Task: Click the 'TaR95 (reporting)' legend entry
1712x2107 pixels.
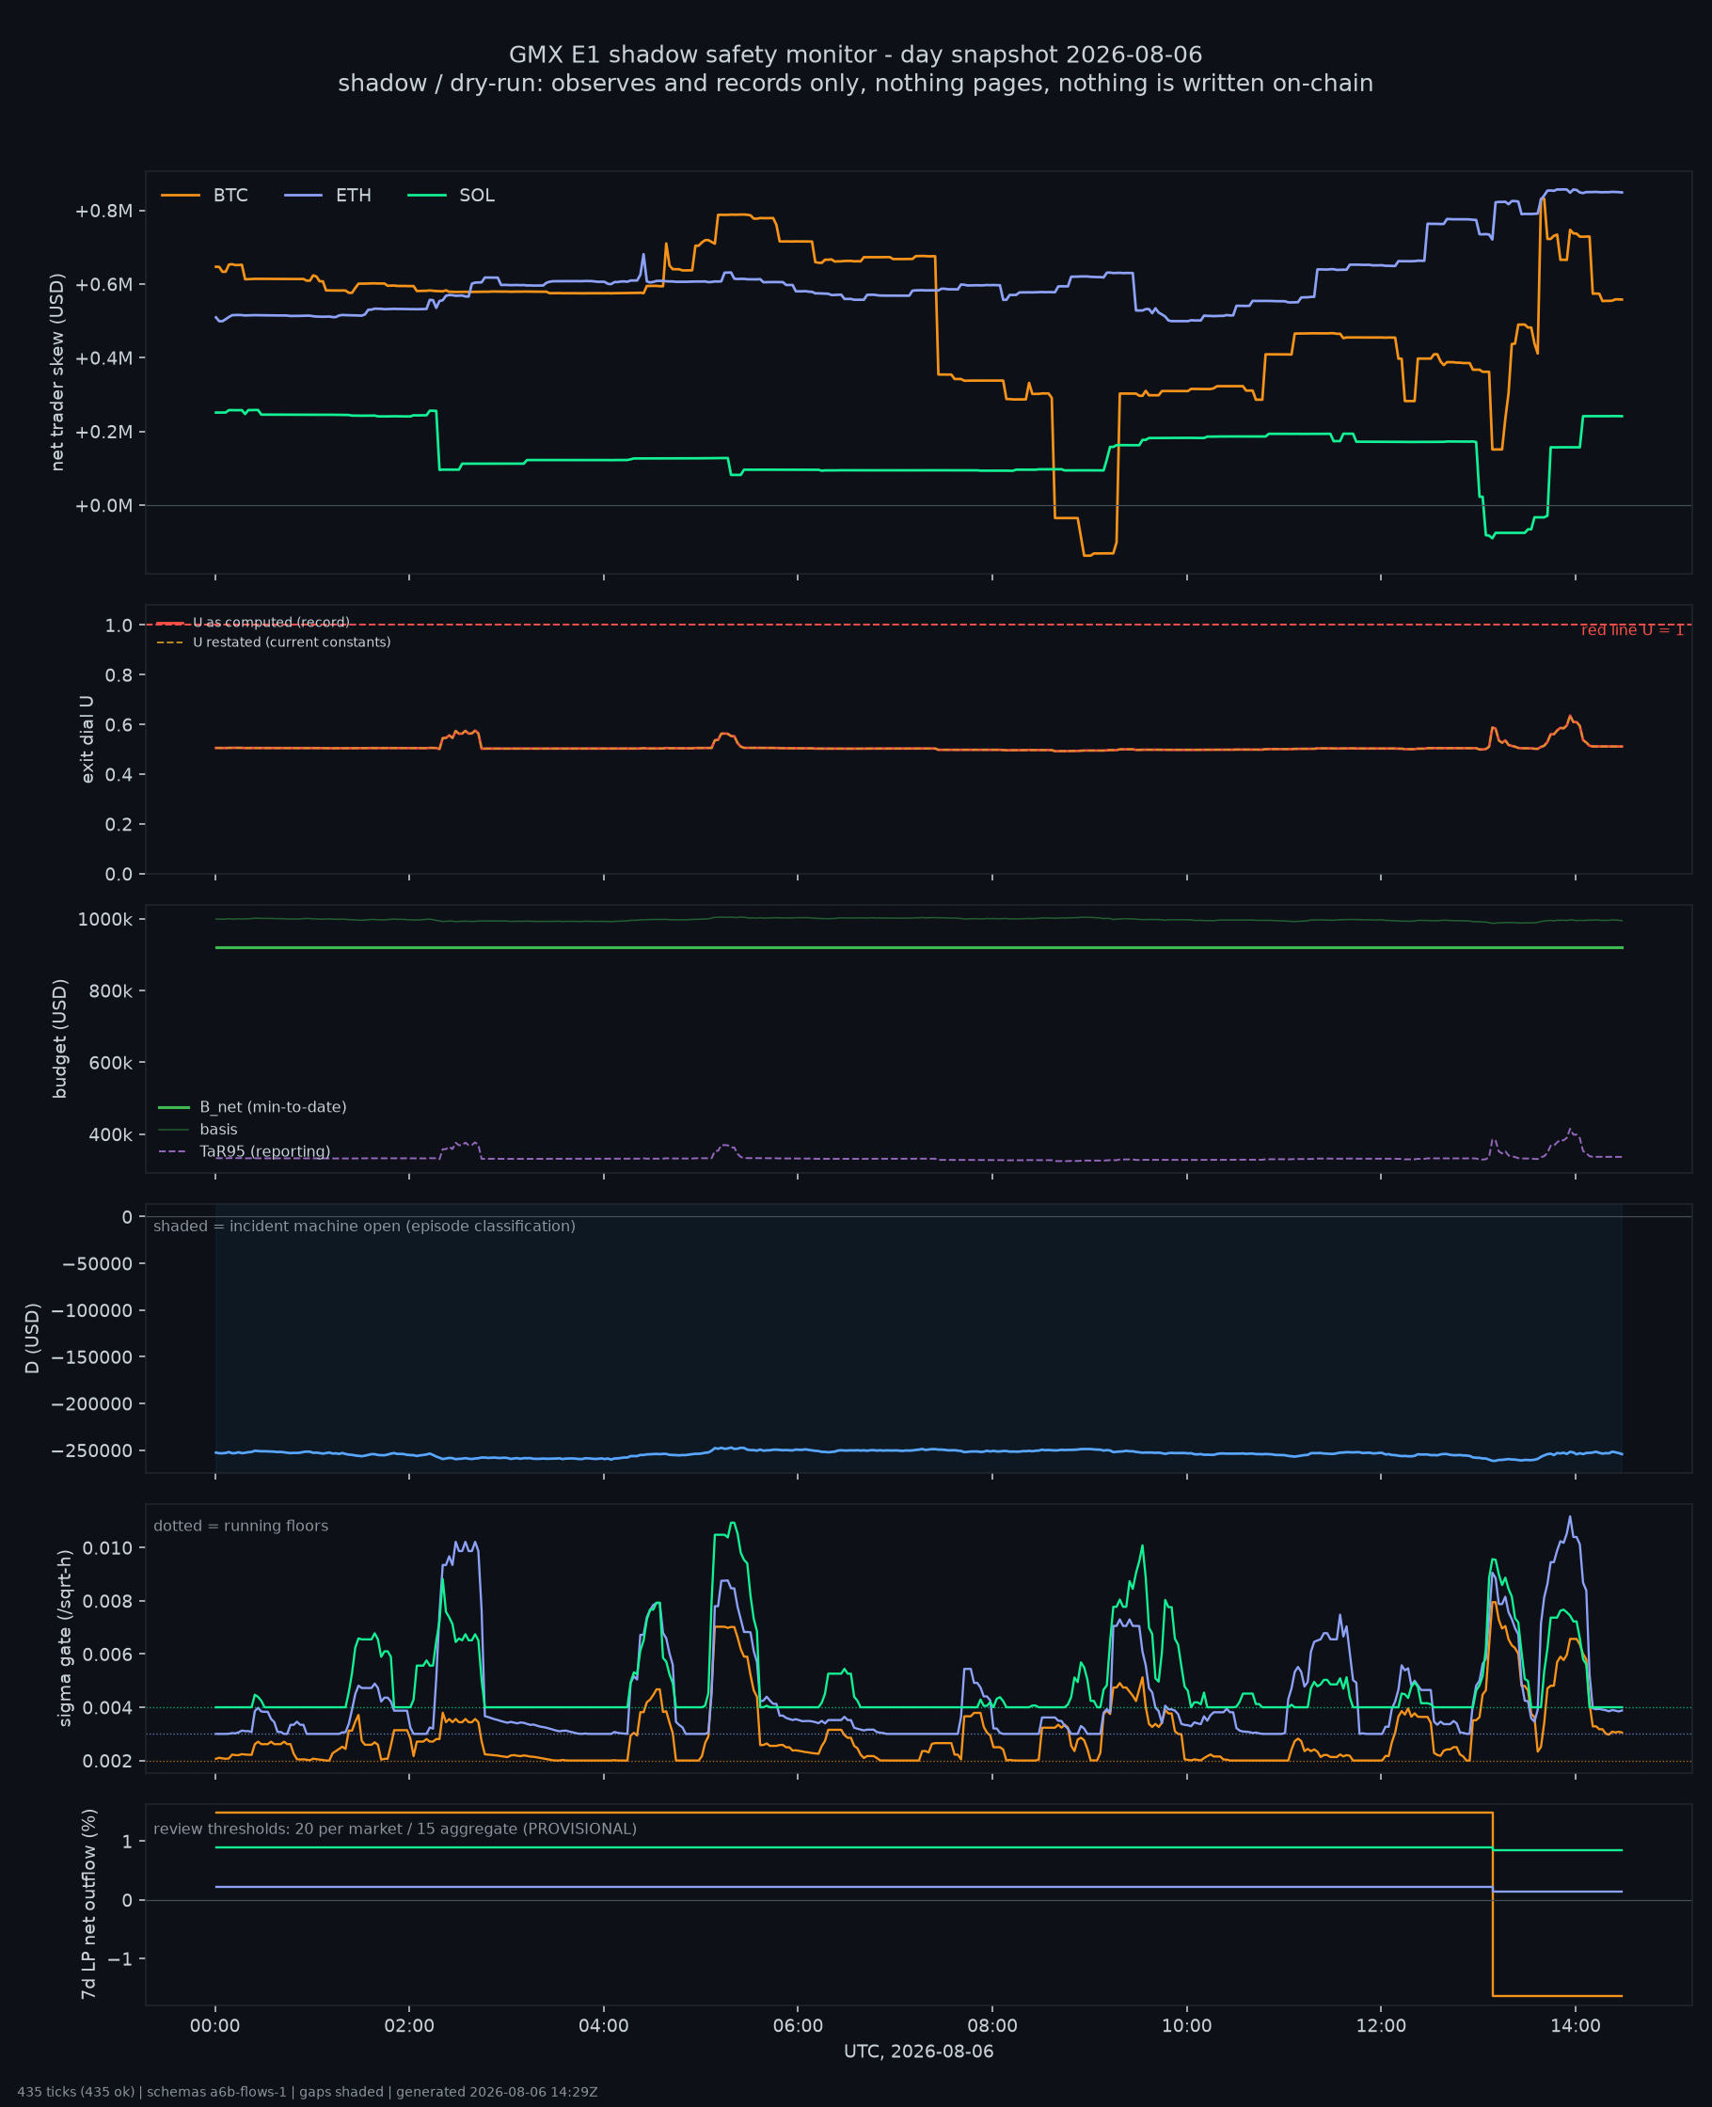Action: pos(244,1151)
